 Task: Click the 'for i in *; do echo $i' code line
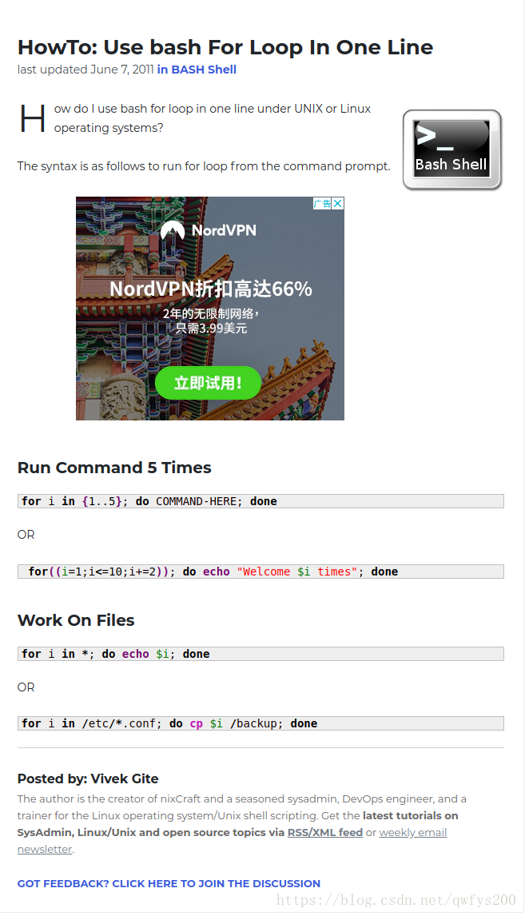click(x=261, y=654)
